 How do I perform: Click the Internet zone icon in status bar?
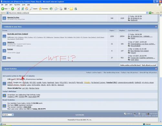pyautogui.click(x=144, y=124)
